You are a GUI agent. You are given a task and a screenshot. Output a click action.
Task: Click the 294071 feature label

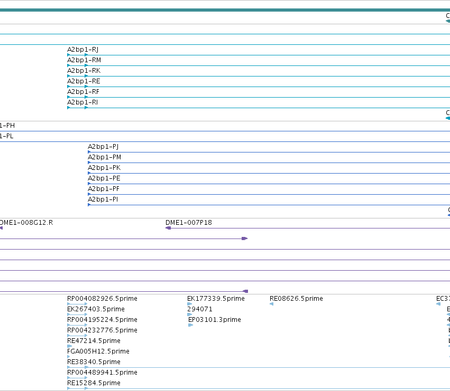(200, 309)
